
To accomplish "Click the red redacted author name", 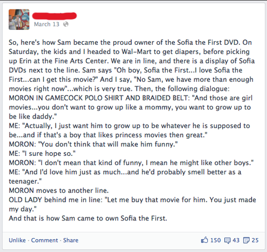I will pyautogui.click(x=54, y=15).
